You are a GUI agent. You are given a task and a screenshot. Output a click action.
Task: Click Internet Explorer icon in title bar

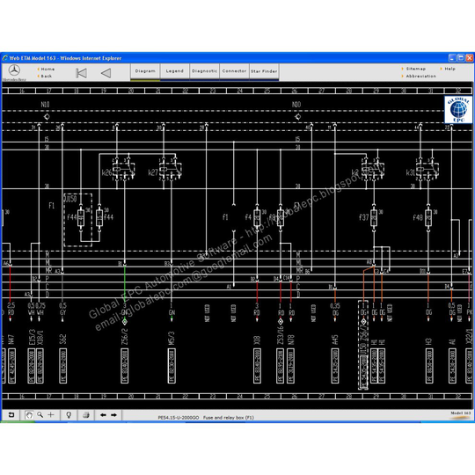click(x=5, y=57)
